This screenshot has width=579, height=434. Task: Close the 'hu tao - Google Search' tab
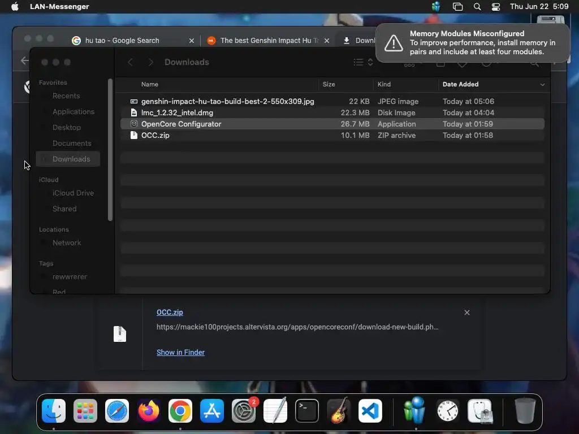(191, 41)
